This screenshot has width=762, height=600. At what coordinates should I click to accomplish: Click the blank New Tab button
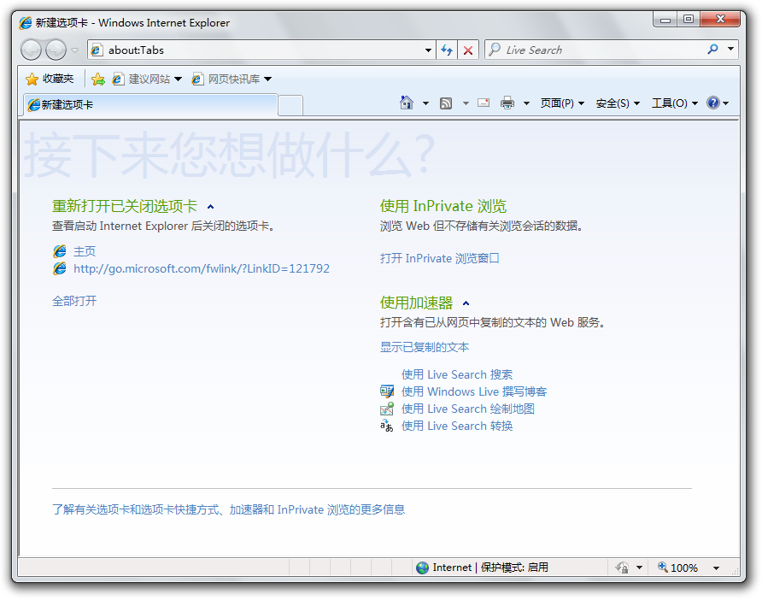[x=290, y=106]
